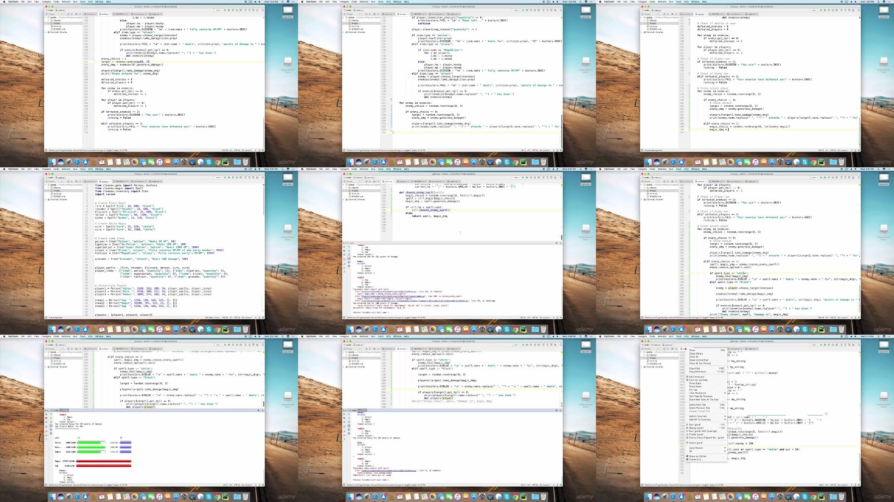
Task: Click the "Split Horizontally" icon entry in context menu
Action: 706,380
